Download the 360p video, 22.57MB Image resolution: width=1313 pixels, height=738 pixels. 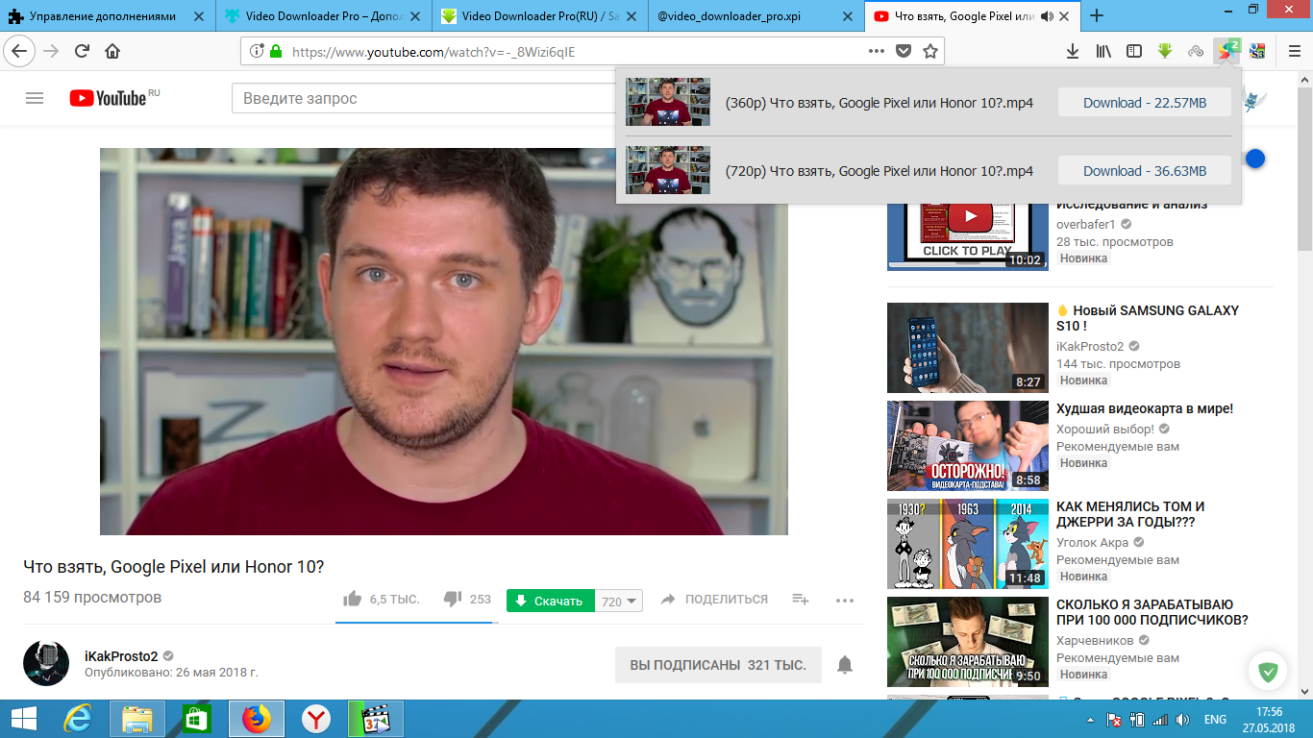[x=1145, y=103]
